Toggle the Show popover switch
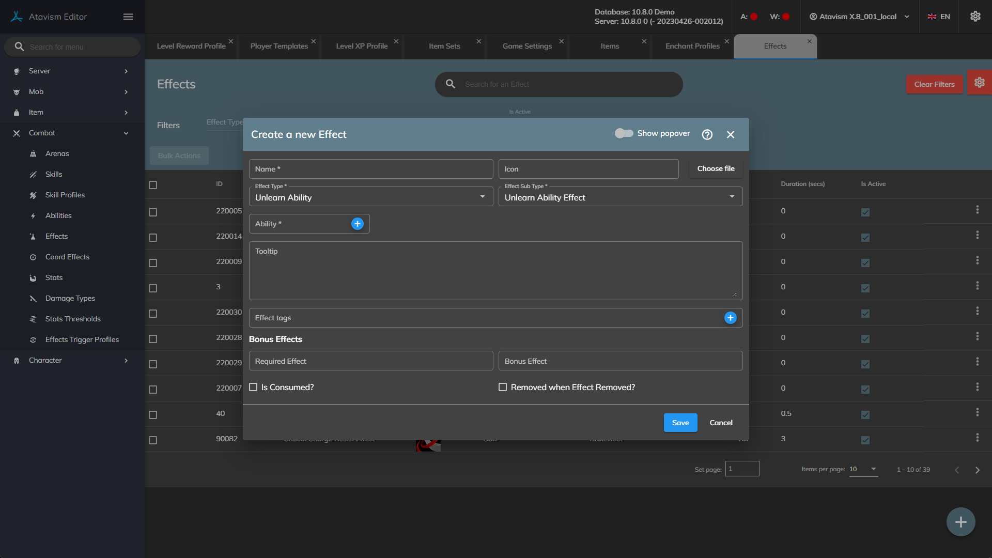 point(624,133)
